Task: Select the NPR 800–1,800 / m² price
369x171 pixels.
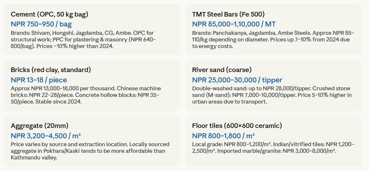Action: coord(223,135)
